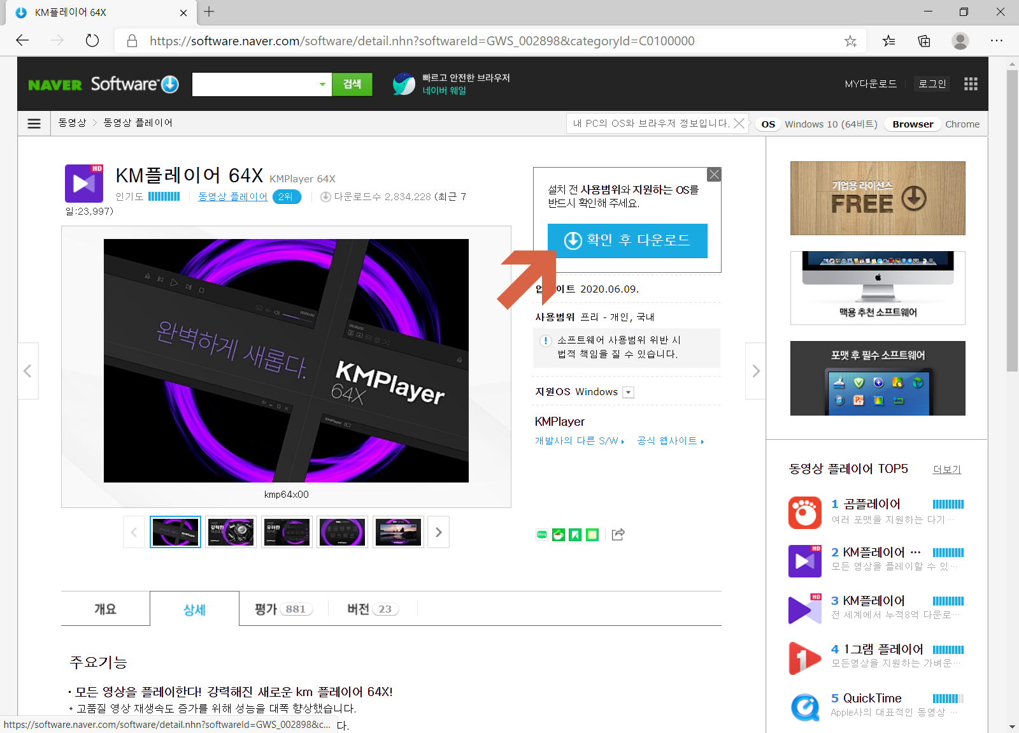Open MY다운로드 link
The image size is (1019, 733).
point(871,83)
